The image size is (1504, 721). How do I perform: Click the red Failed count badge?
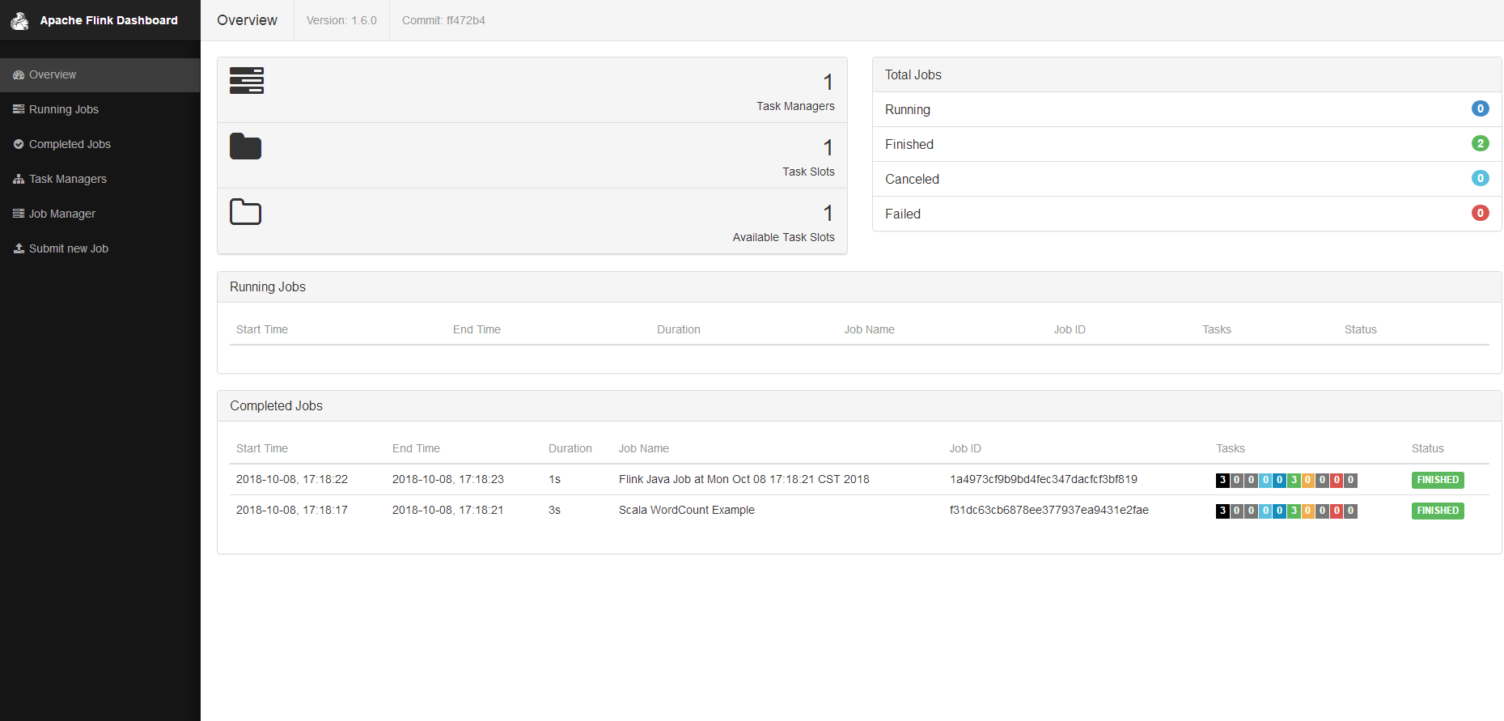(1480, 213)
